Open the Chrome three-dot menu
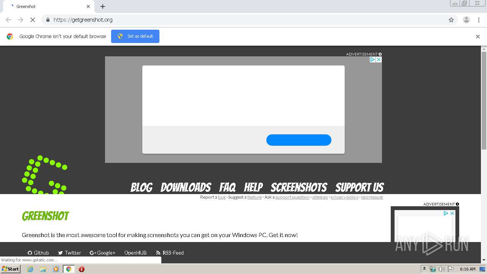487x274 pixels. pos(479,20)
